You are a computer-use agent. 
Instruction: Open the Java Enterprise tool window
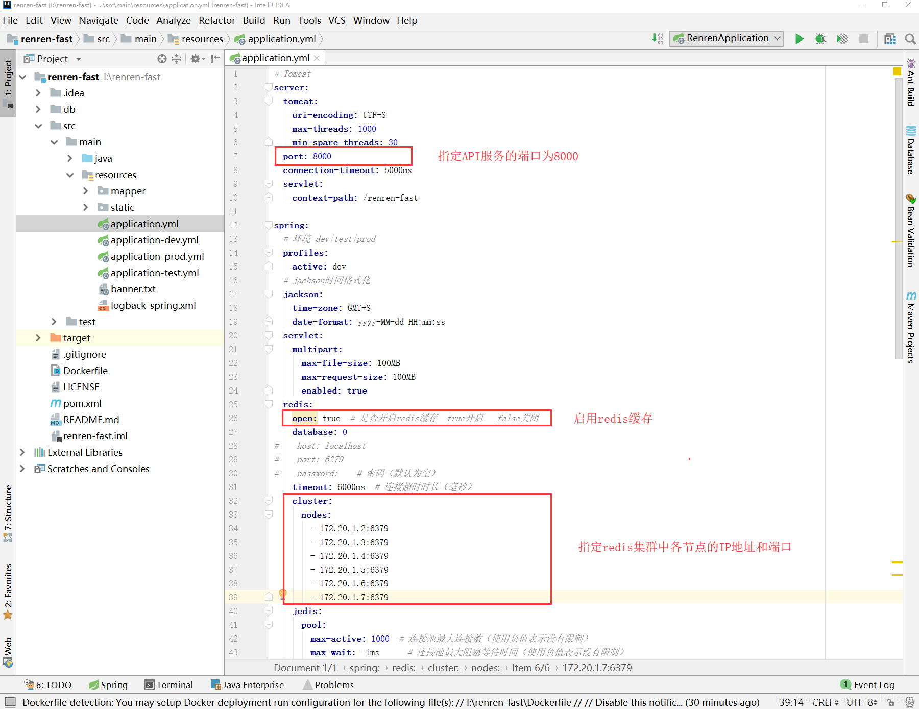tap(248, 685)
